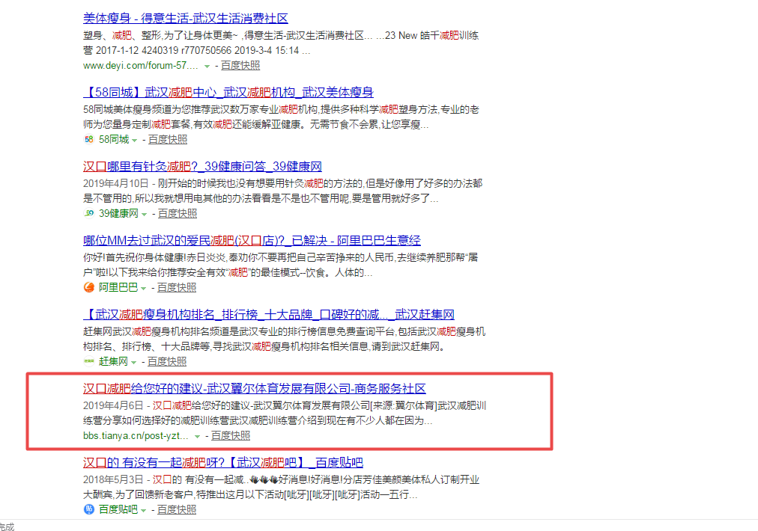Click the date text 2019年4月6日
Viewport: 758px width, 531px height.
tap(114, 405)
